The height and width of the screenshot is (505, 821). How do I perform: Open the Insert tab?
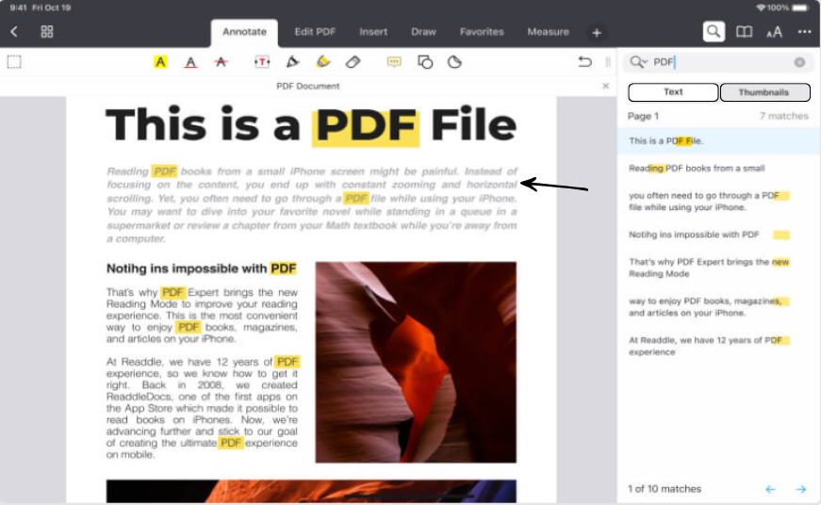point(373,32)
